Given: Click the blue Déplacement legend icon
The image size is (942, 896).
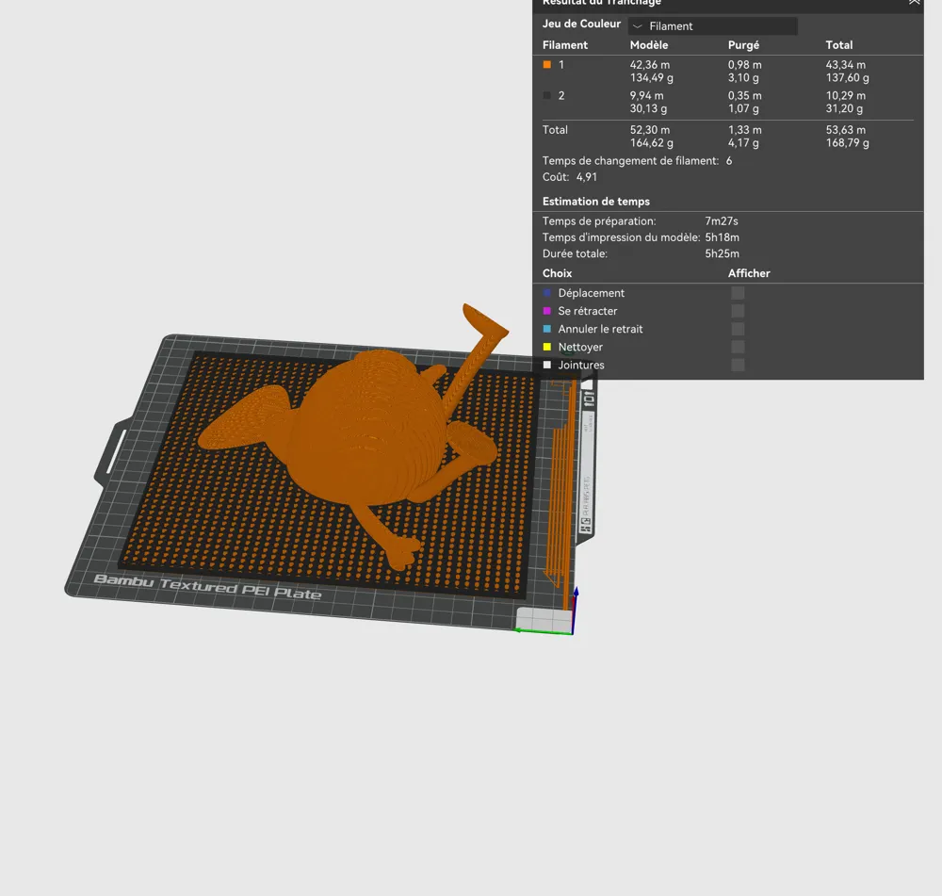Looking at the screenshot, I should pos(547,293).
